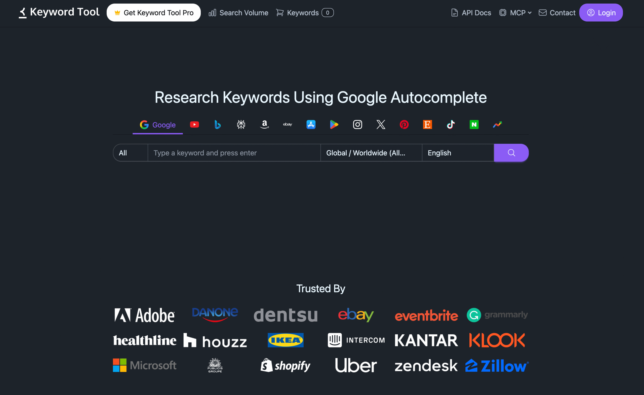Open the Contact page
The image size is (644, 395).
point(557,13)
